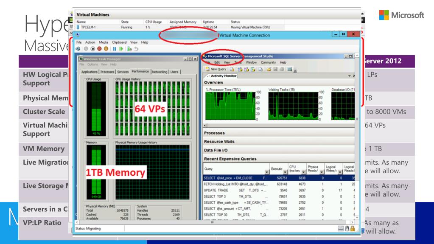434x244 pixels.
Task: Click the horizontal scrollbar thumb below the VM screen
Action: click(212, 222)
